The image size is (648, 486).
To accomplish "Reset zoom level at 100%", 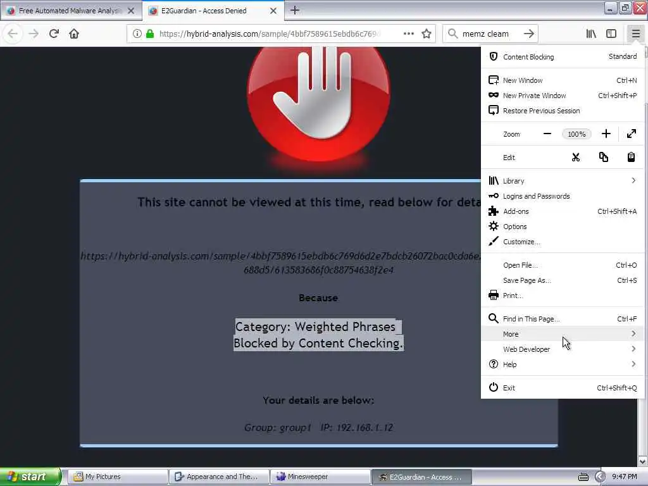I will click(x=576, y=134).
